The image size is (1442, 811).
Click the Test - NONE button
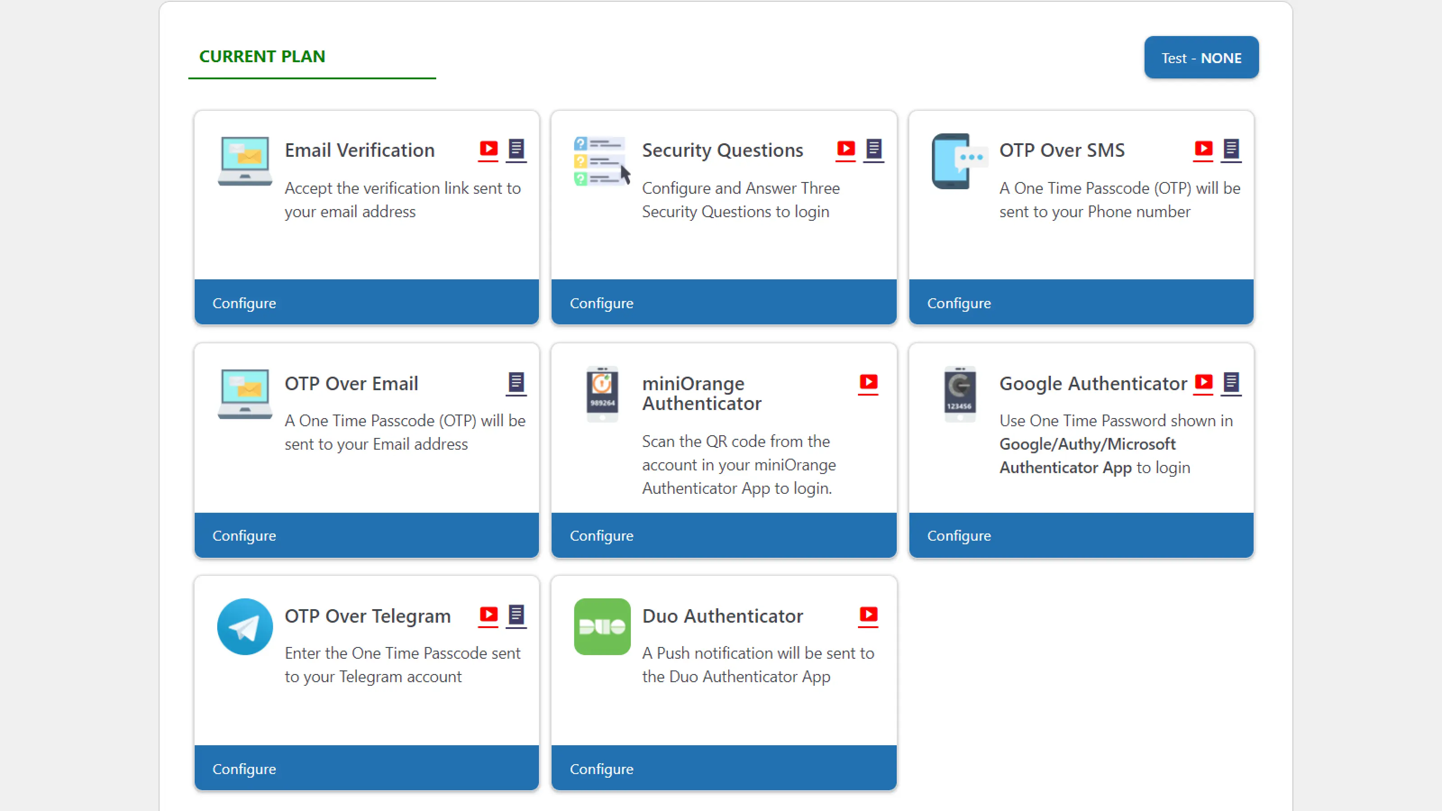[x=1201, y=56]
